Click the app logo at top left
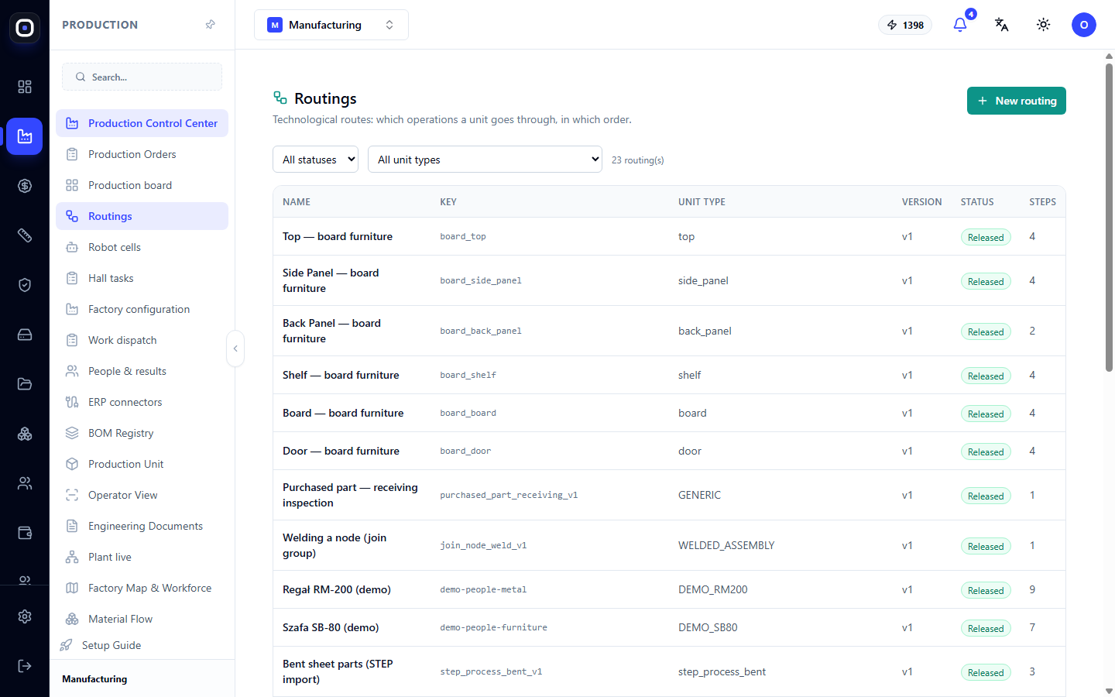The height and width of the screenshot is (697, 1115). (x=25, y=28)
